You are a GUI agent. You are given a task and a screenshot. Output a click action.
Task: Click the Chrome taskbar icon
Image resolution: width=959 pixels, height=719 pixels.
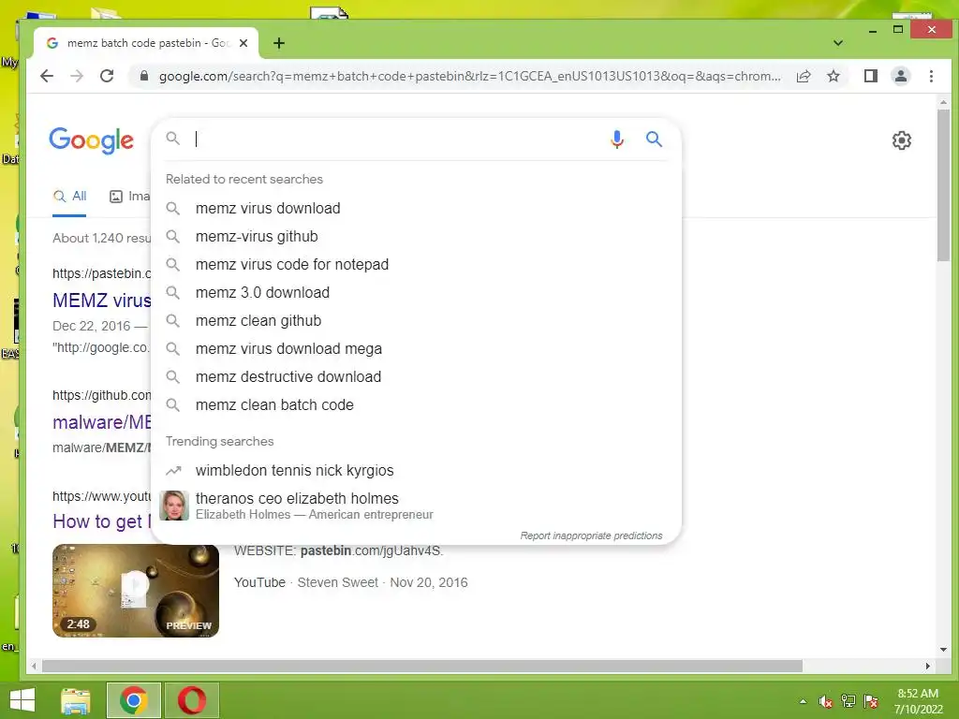tap(134, 700)
